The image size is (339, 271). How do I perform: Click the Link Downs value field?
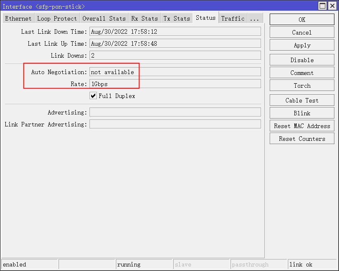[x=175, y=55]
